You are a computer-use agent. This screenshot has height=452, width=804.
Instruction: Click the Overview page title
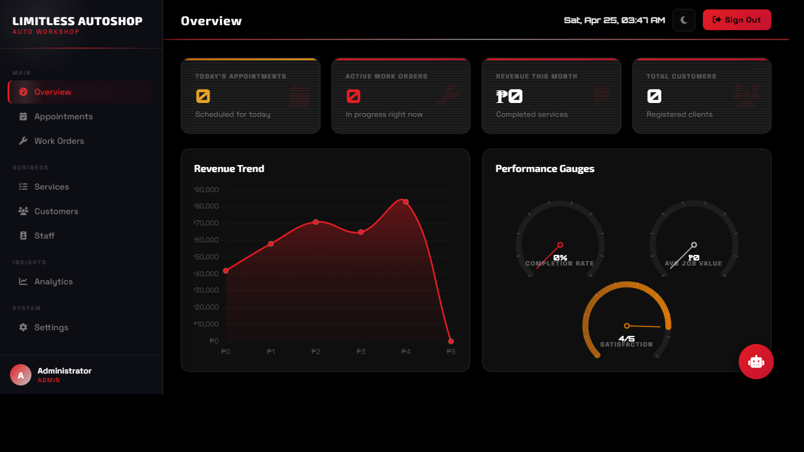click(211, 21)
